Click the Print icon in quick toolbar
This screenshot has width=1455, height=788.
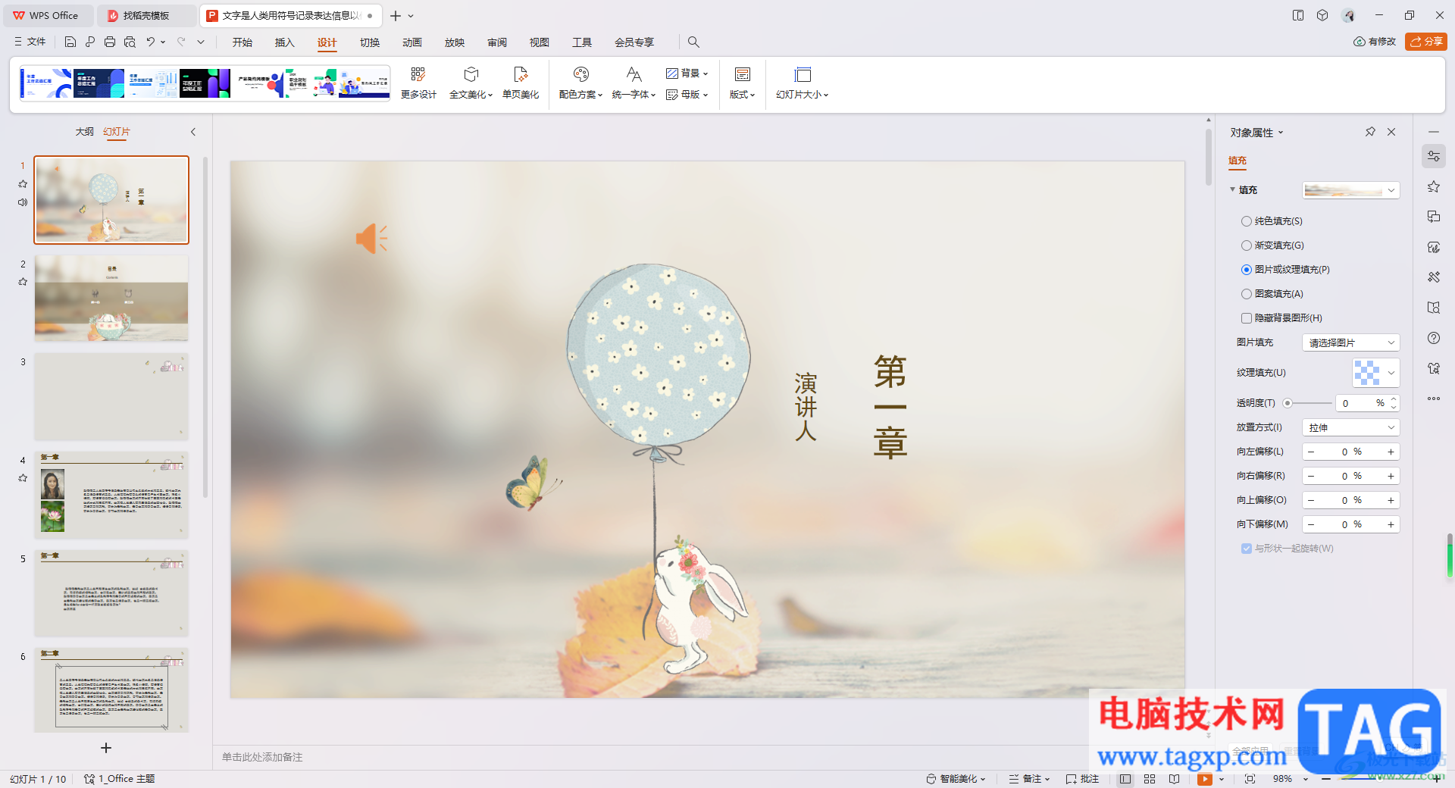(x=110, y=42)
